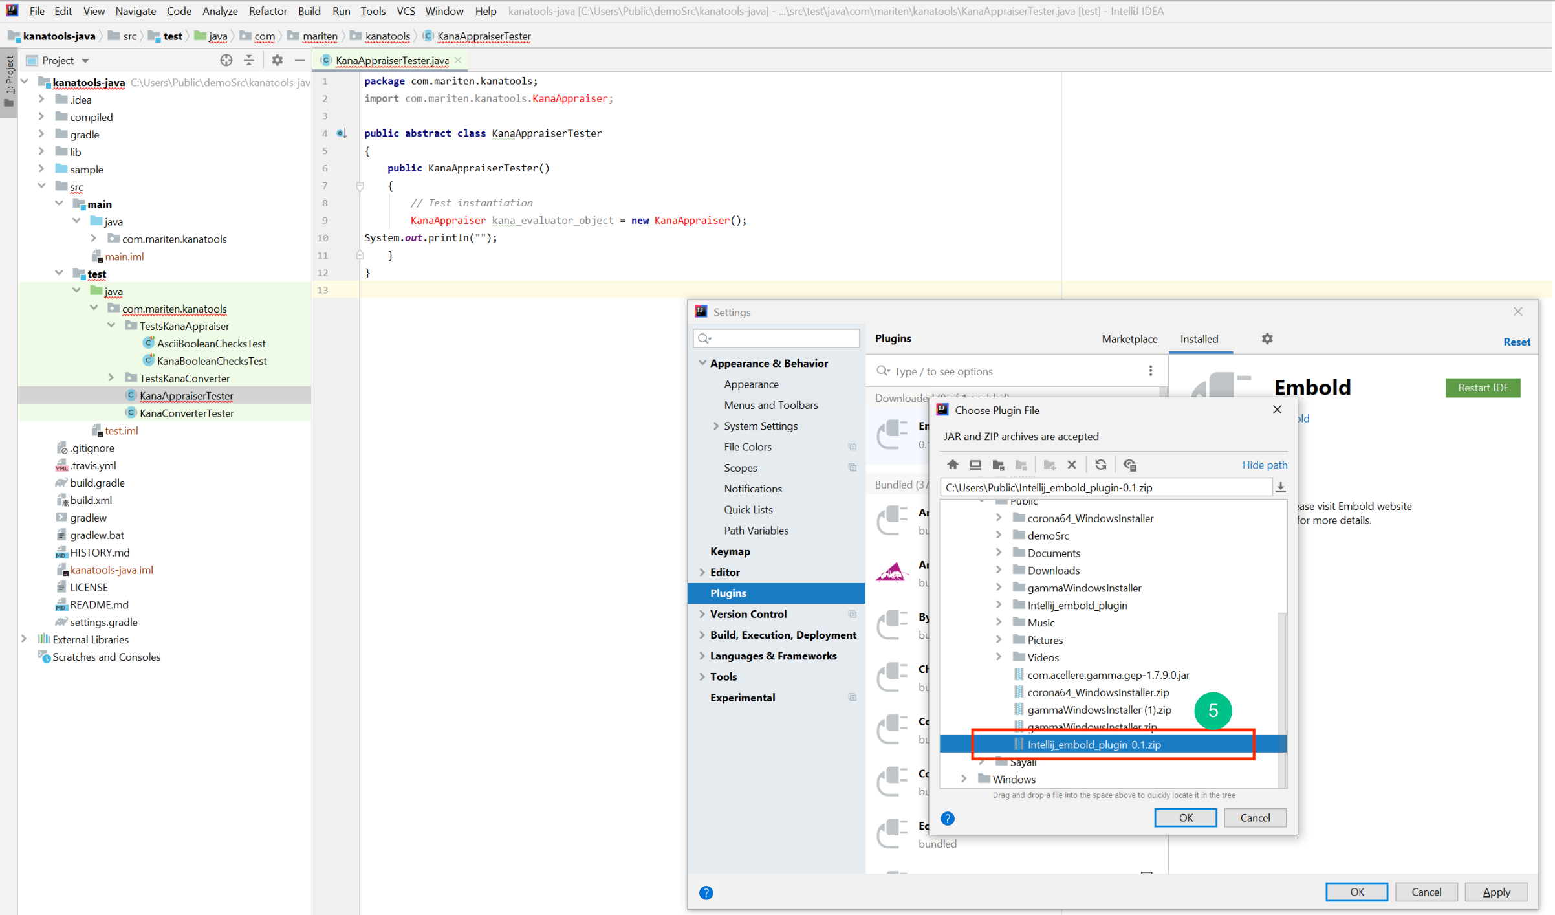
Task: Expand the gradle folder in Project tree
Action: tap(41, 134)
